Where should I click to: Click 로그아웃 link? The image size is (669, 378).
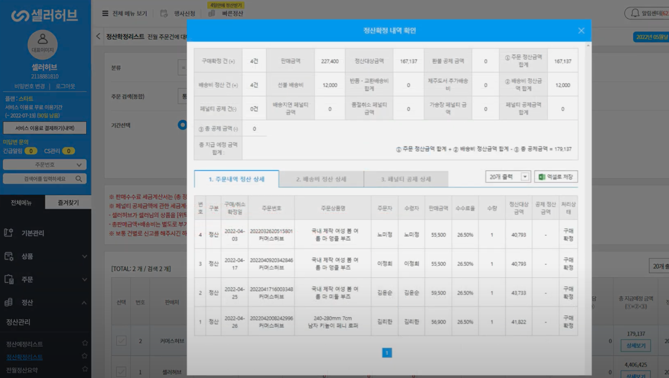click(x=65, y=86)
